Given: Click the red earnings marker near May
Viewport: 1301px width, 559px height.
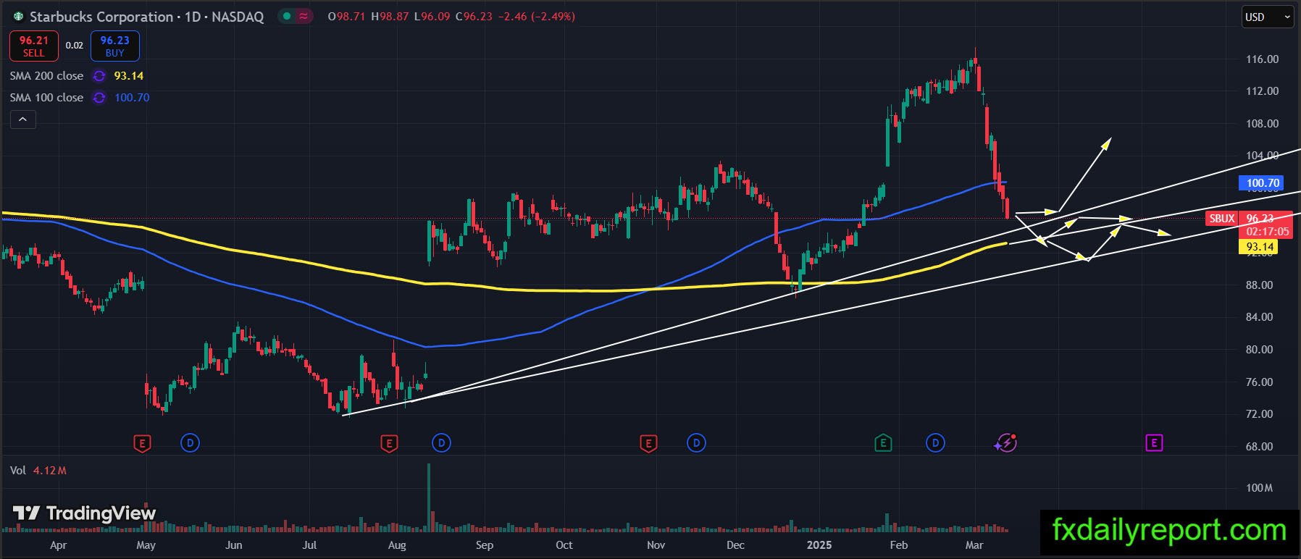Looking at the screenshot, I should [x=143, y=443].
